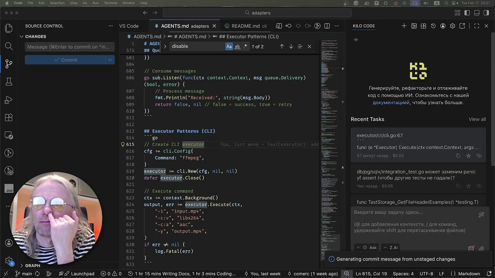The image size is (495, 278).
Task: Expand the Graph section
Action: coord(30,266)
